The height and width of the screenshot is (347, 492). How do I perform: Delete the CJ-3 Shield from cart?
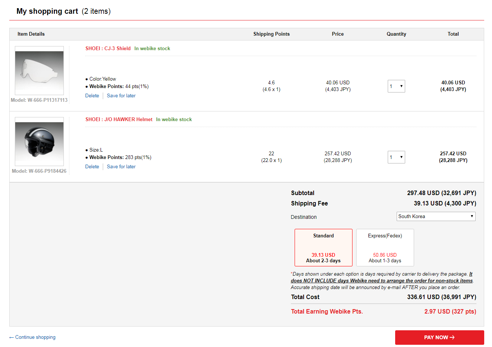coord(92,95)
